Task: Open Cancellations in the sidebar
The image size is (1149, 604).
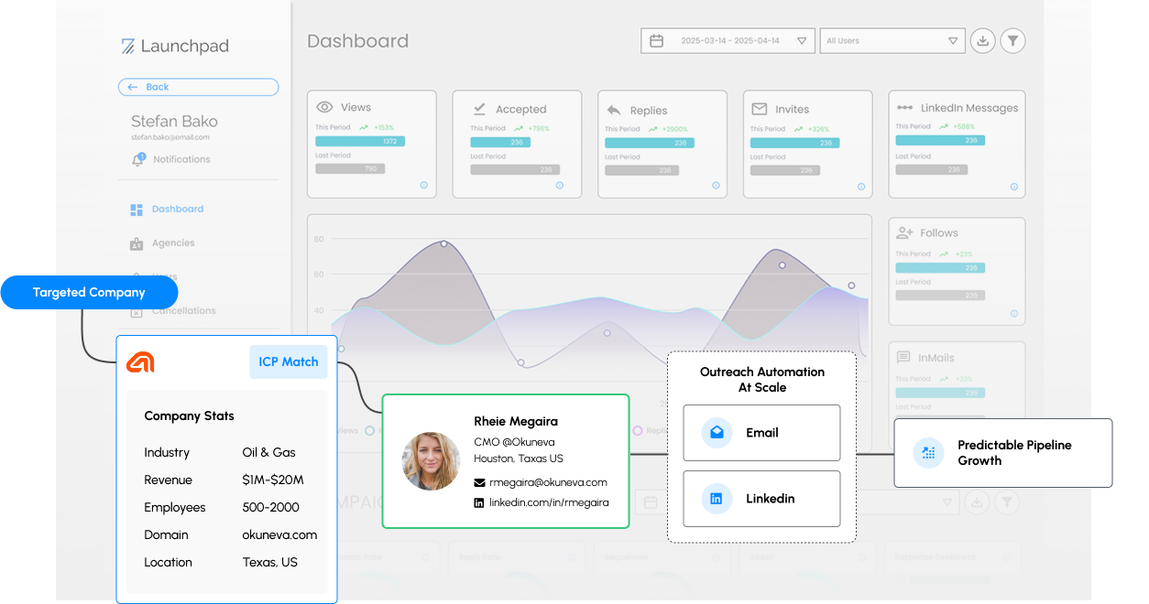Action: tap(183, 311)
